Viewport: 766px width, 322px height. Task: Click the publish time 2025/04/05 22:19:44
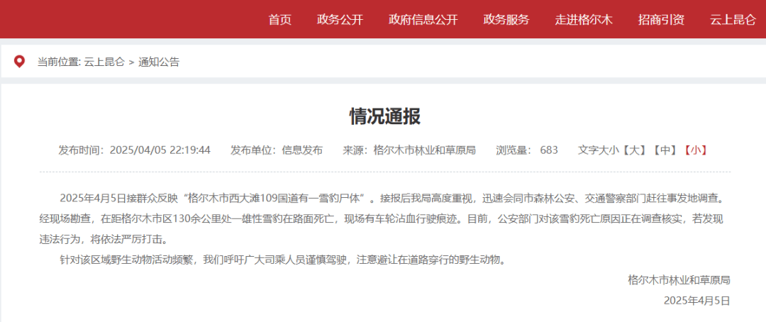click(x=160, y=150)
